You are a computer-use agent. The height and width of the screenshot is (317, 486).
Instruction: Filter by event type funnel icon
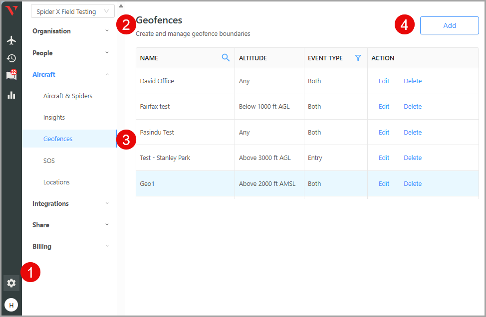coord(358,58)
